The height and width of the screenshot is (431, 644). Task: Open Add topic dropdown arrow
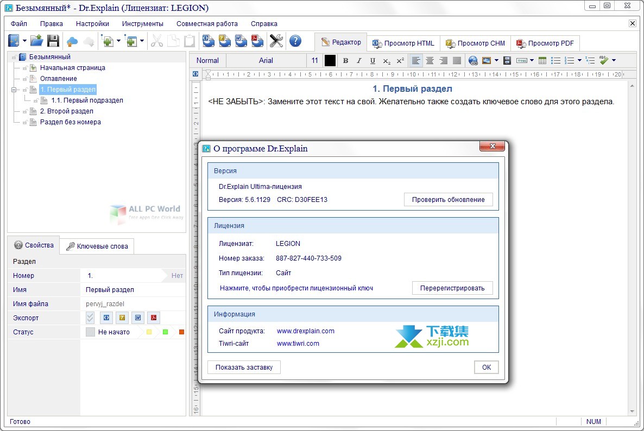[x=119, y=41]
